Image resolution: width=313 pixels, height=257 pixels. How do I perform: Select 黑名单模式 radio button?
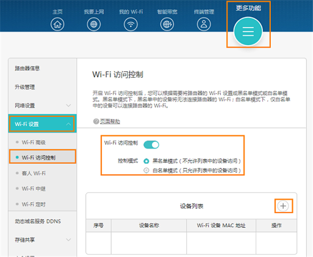146,161
